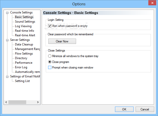Uncheck Alert when password is empty

click(x=50, y=26)
